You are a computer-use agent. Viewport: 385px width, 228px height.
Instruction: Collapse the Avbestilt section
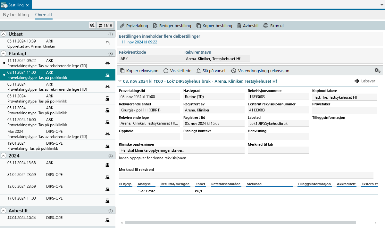[x=4, y=211]
